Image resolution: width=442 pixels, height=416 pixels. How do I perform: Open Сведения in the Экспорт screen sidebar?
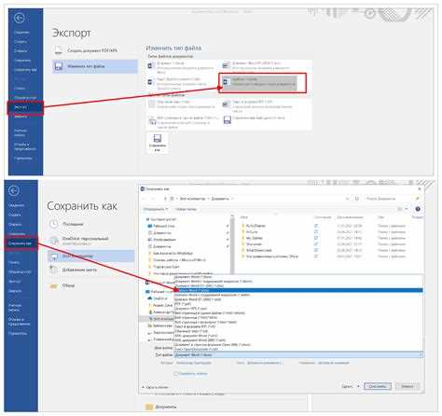coord(21,33)
